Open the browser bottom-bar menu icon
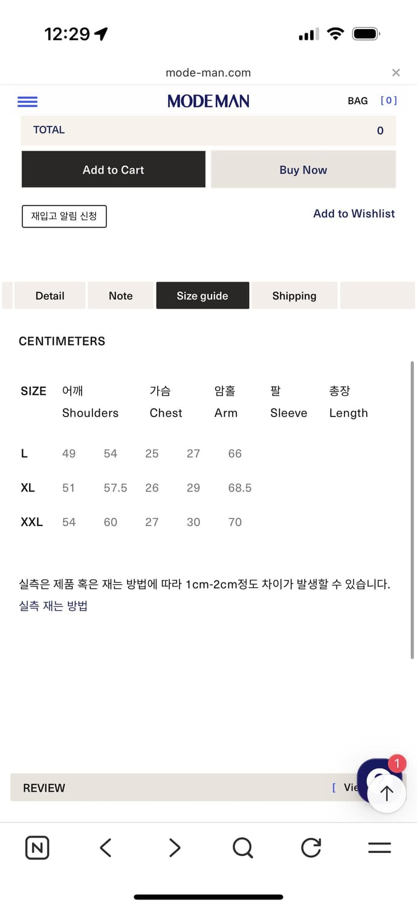This screenshot has width=417, height=908. 379,847
